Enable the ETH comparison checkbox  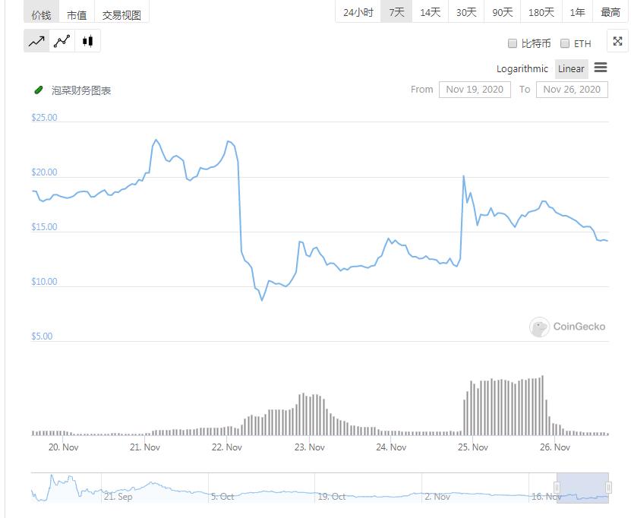[565, 44]
